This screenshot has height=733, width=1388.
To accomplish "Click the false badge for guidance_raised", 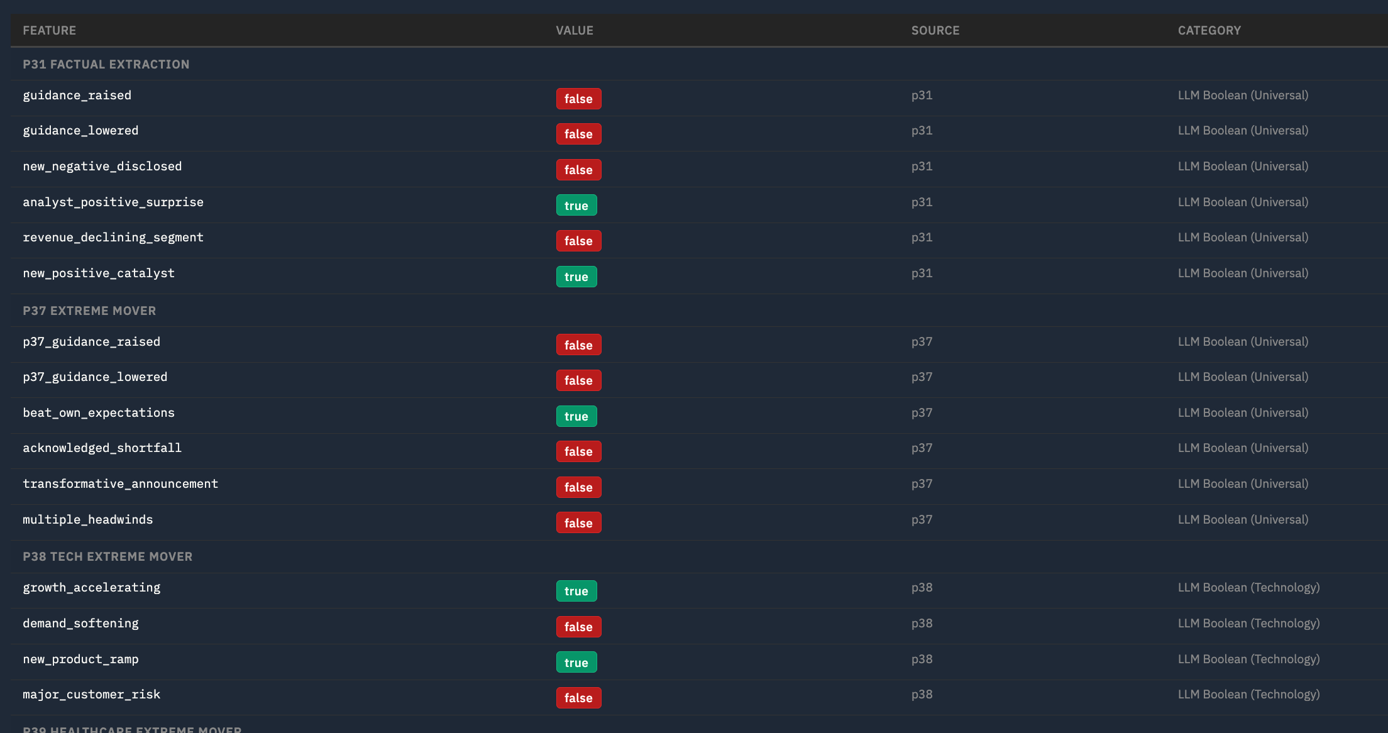I will tap(578, 99).
